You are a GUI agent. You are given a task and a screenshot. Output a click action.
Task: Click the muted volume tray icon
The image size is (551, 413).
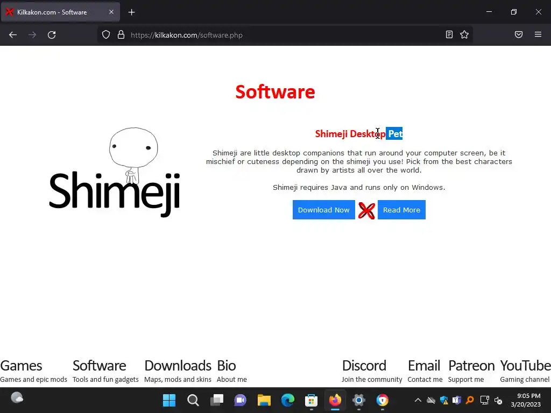[498, 400]
